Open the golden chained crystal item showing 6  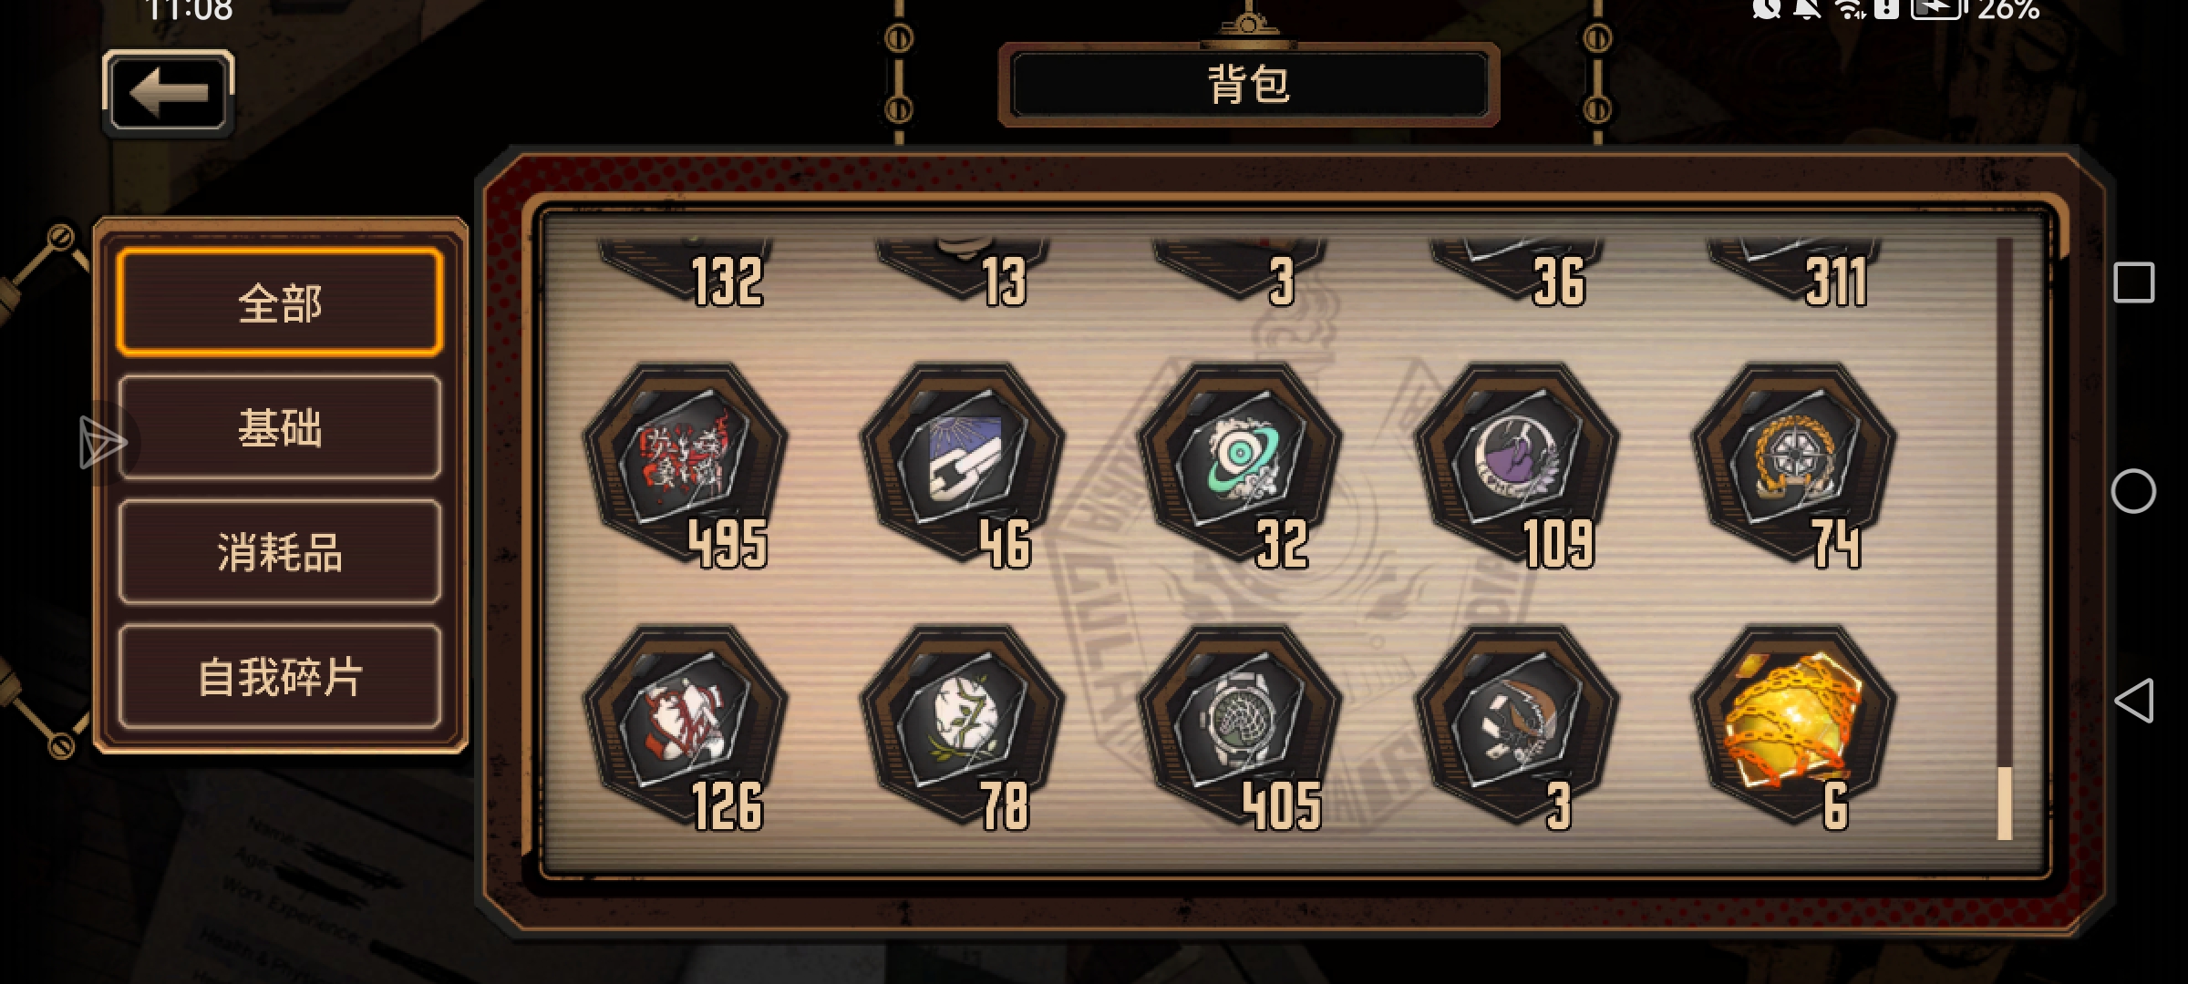1794,727
